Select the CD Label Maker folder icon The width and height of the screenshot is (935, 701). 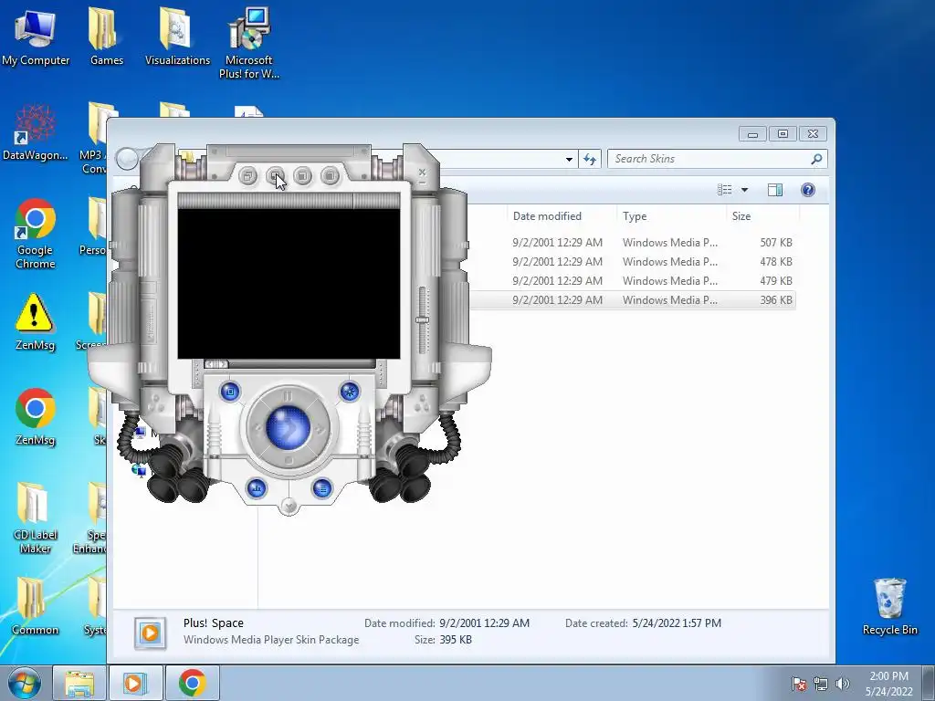pyautogui.click(x=36, y=518)
